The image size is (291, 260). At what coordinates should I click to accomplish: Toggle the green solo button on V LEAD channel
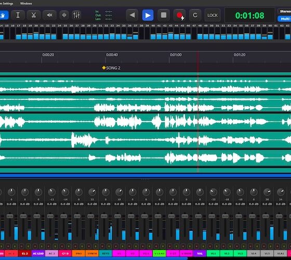pyautogui.click(x=163, y=246)
